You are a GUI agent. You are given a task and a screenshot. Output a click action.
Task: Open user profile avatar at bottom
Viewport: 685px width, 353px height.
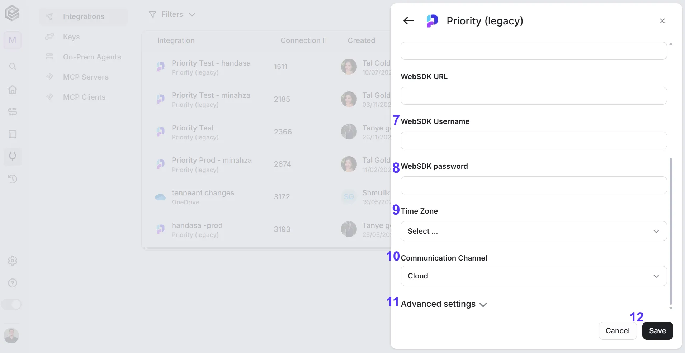[11, 336]
